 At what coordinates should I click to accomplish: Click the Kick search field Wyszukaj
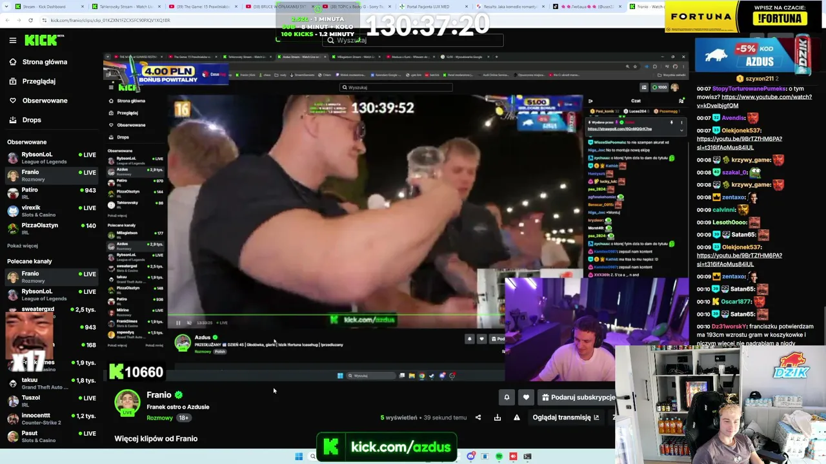[x=413, y=40]
